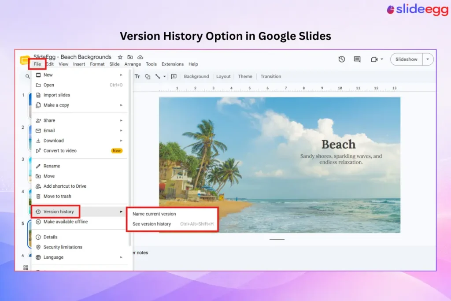
Task: Expand the camera dropdown arrow
Action: (x=382, y=59)
